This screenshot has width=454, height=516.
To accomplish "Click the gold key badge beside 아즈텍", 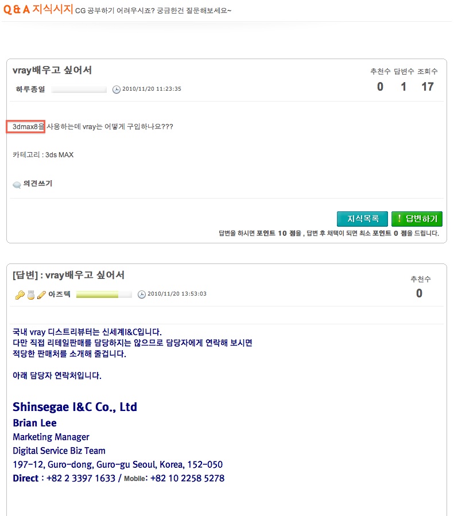I will pos(20,295).
